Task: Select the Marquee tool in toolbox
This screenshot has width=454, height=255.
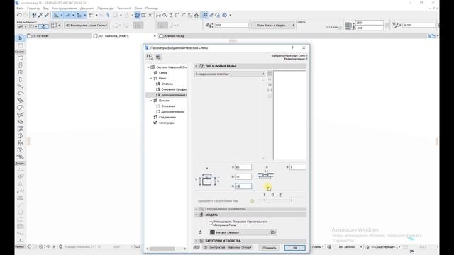Action: click(x=20, y=45)
